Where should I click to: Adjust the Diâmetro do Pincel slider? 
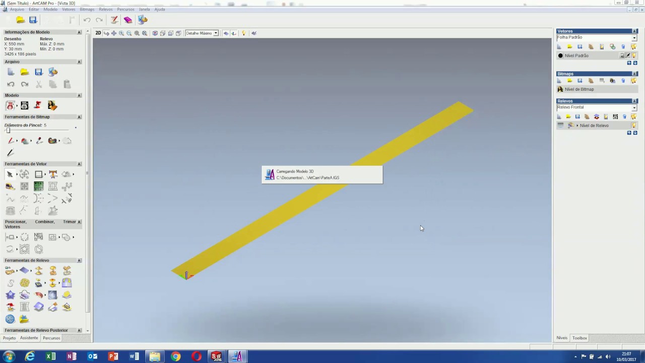pos(8,131)
